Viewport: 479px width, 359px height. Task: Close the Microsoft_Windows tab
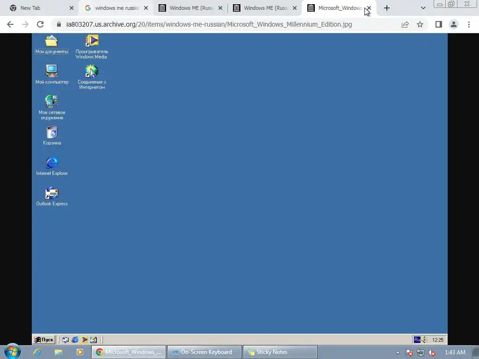[x=369, y=8]
